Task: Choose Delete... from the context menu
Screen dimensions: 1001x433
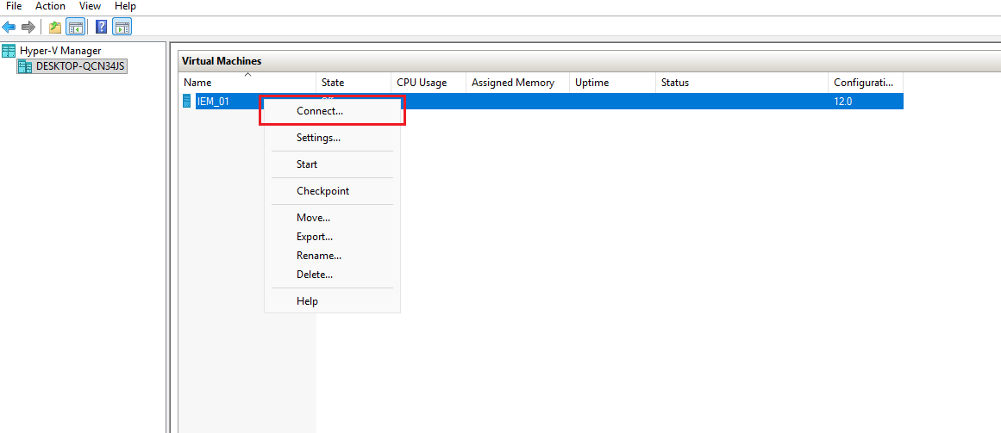Action: 315,275
